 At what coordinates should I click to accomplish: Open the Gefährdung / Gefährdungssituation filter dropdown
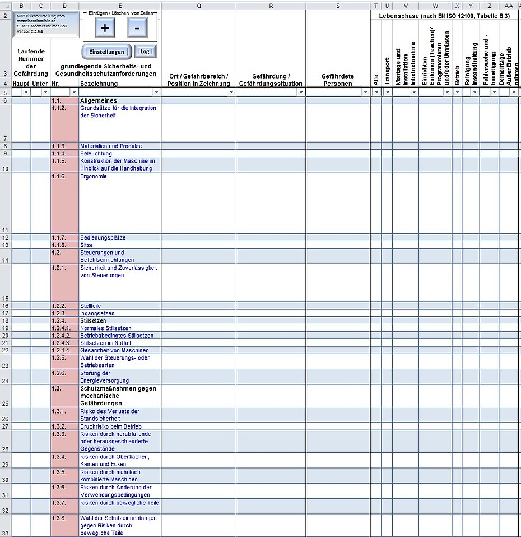[x=301, y=92]
